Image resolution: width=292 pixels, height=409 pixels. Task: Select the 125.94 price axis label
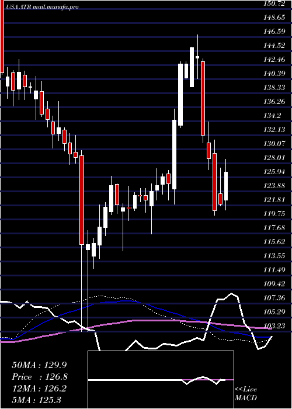click(x=274, y=172)
